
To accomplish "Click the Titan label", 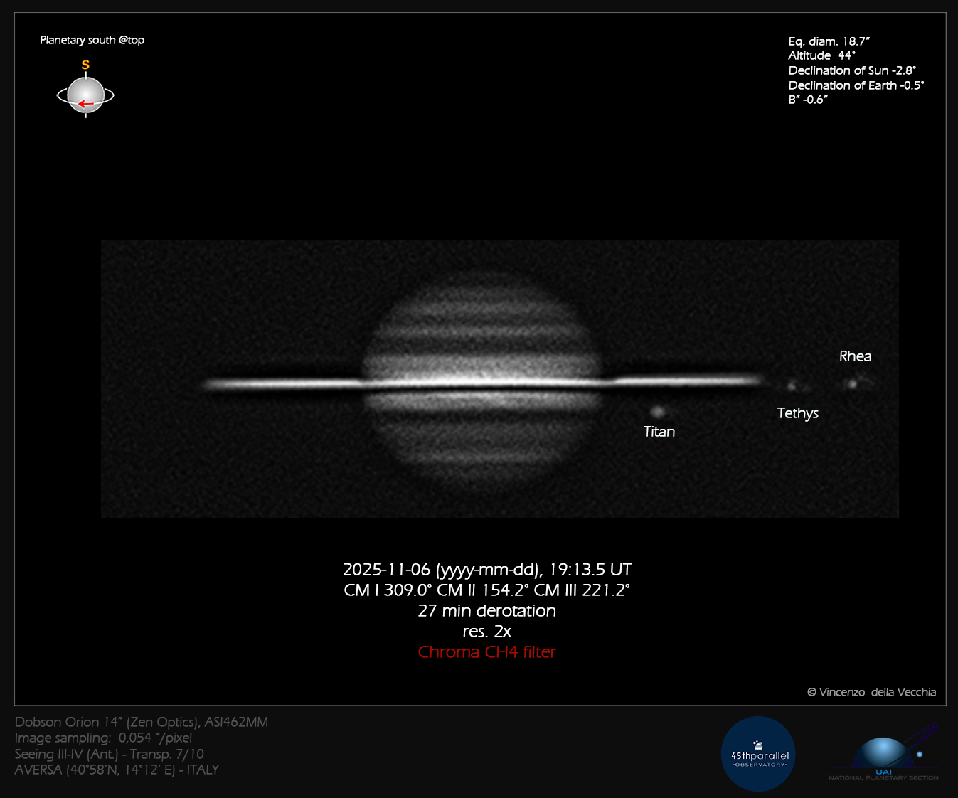I will pyautogui.click(x=659, y=432).
